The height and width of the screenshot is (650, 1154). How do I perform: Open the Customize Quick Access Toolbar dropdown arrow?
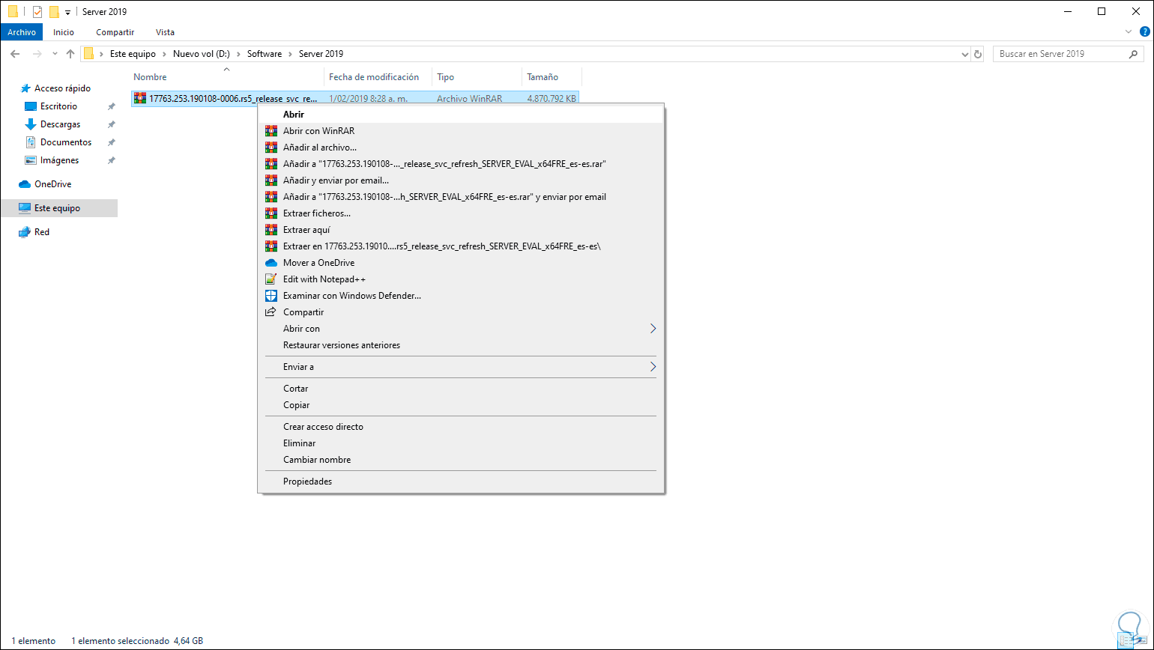67,13
